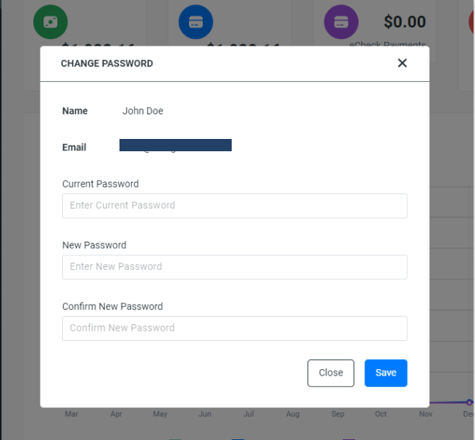The image size is (475, 440).
Task: Focus the Confirm New Password field
Action: 235,329
